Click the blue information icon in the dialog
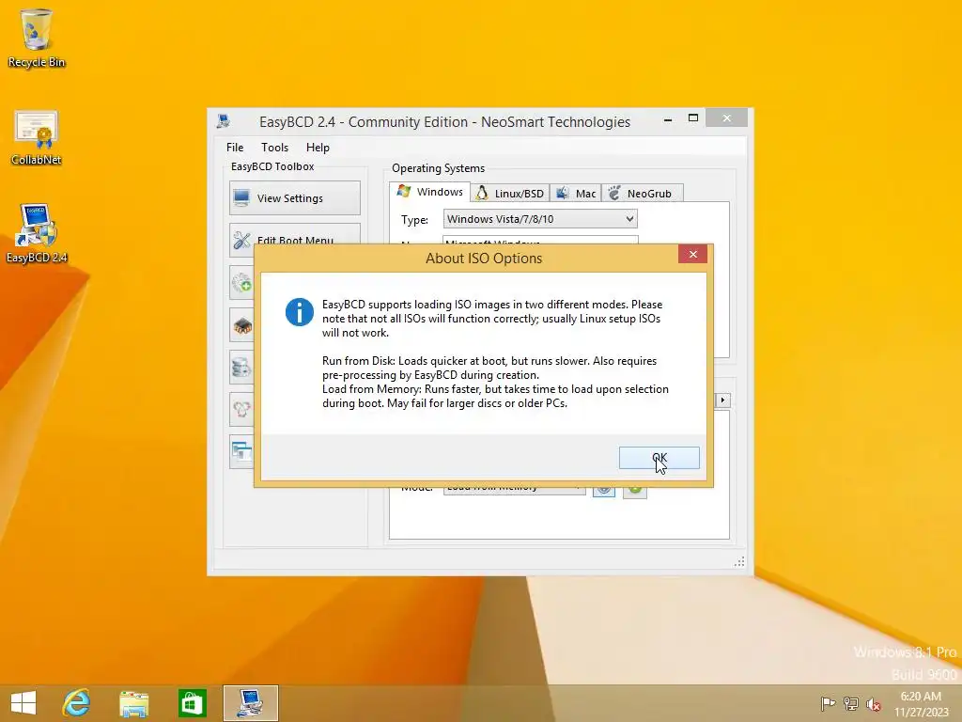This screenshot has width=962, height=722. click(300, 312)
